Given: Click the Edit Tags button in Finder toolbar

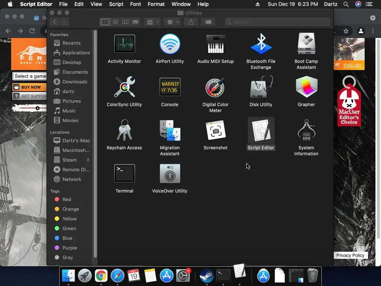Looking at the screenshot, I should [x=208, y=22].
